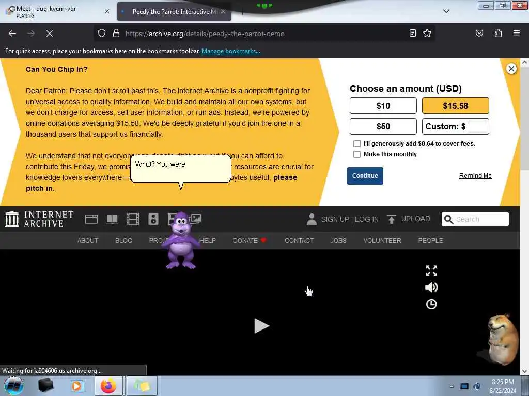Check the add $0.64 to cover fees box
529x396 pixels.
pyautogui.click(x=356, y=144)
